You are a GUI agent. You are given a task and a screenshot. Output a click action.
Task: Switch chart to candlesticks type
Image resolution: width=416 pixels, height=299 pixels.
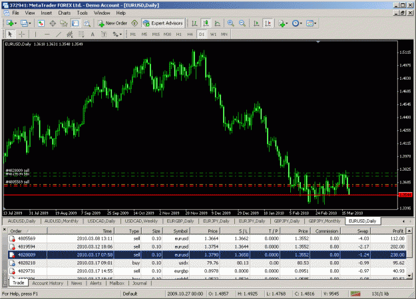click(206, 23)
